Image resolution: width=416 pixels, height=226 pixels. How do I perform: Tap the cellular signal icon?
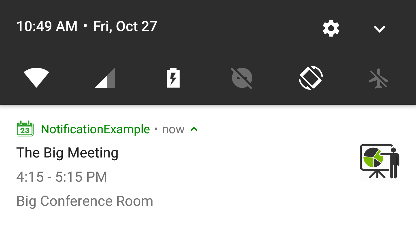tap(105, 78)
